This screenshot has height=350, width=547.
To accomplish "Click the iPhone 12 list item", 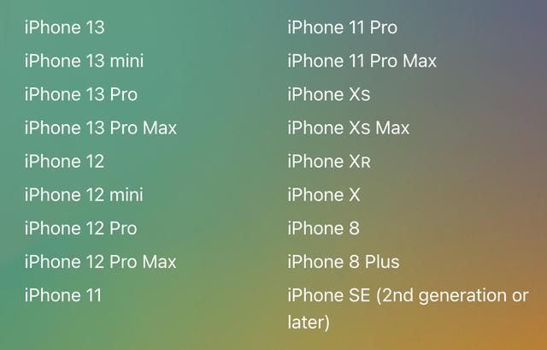I will (64, 162).
